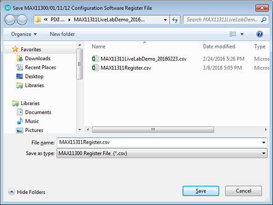Open Recent Places in navigation pane
273x205 pixels.
point(40,67)
